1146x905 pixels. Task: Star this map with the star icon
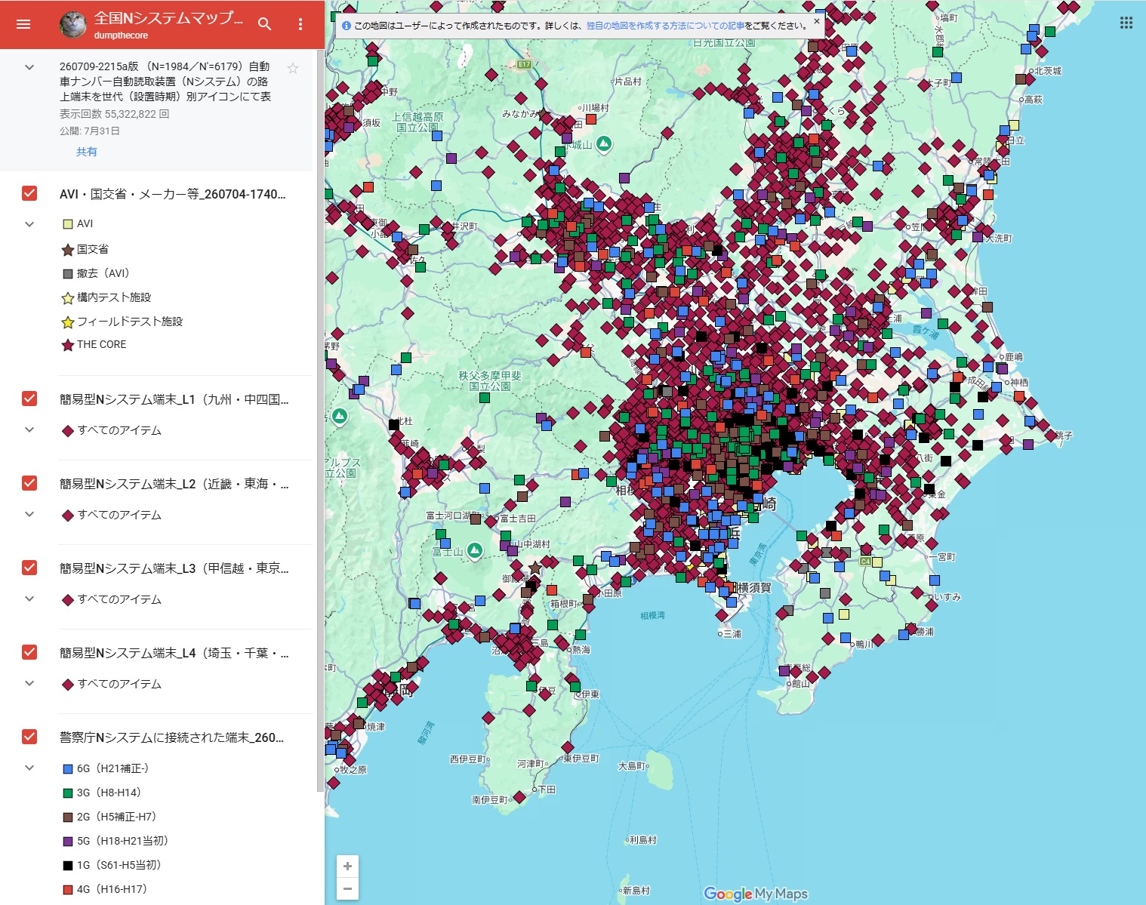pos(293,69)
